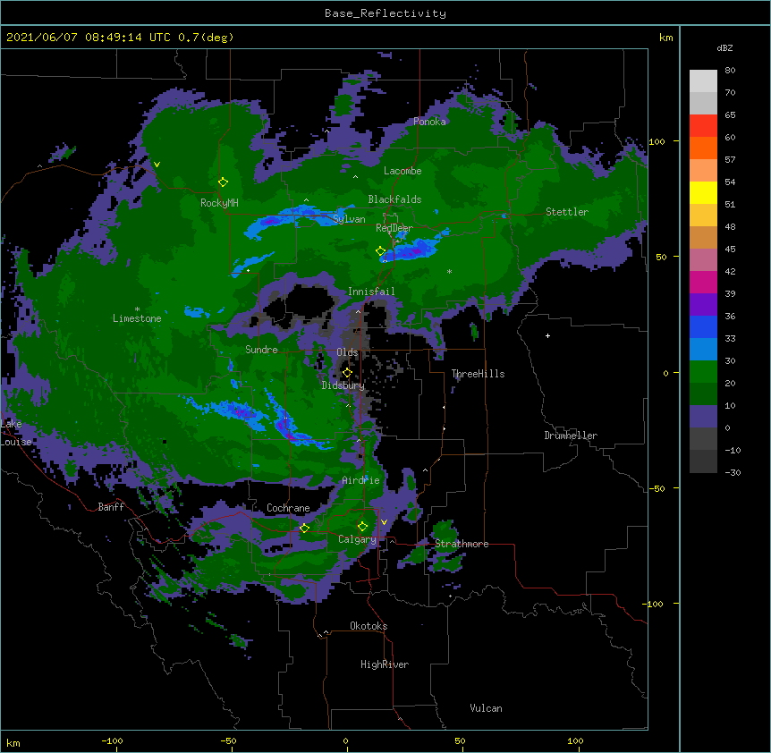Click the Airdrie label
Image resolution: width=771 pixels, height=753 pixels.
[x=361, y=480]
